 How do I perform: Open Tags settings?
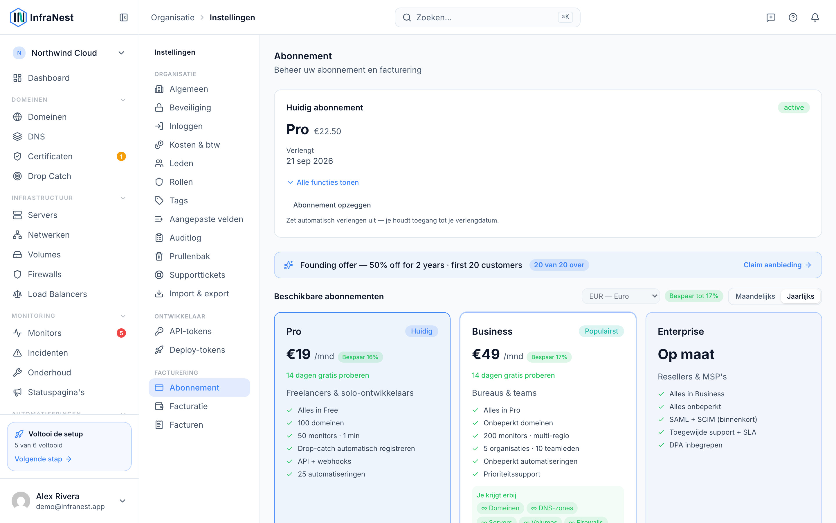coord(199,200)
